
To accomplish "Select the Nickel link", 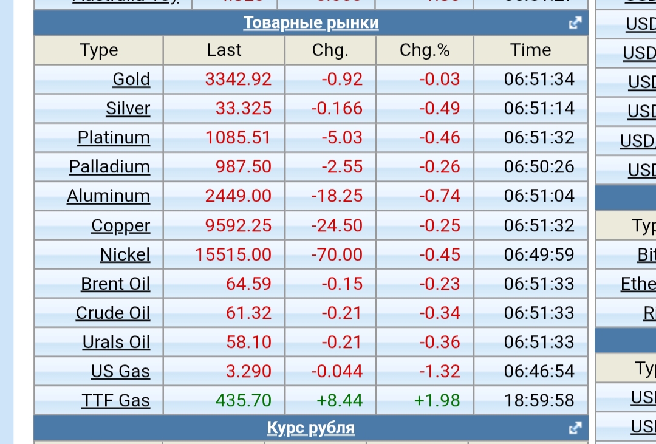I will 125,254.
